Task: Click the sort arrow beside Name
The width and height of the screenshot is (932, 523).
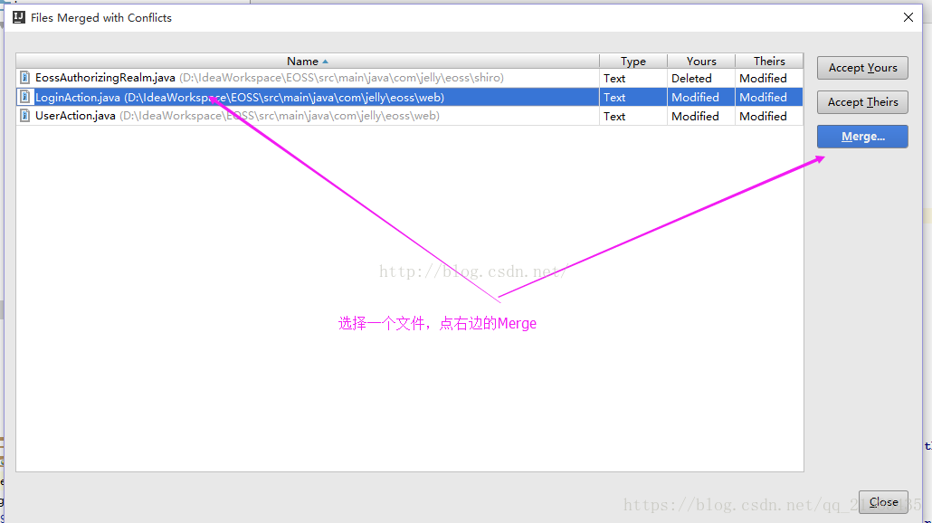Action: 325,62
